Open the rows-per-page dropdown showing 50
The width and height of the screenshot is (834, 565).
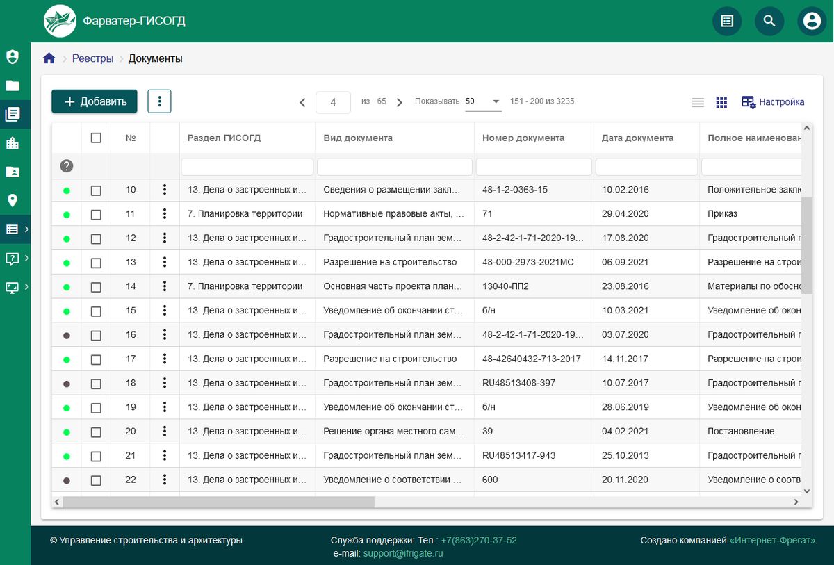(483, 101)
